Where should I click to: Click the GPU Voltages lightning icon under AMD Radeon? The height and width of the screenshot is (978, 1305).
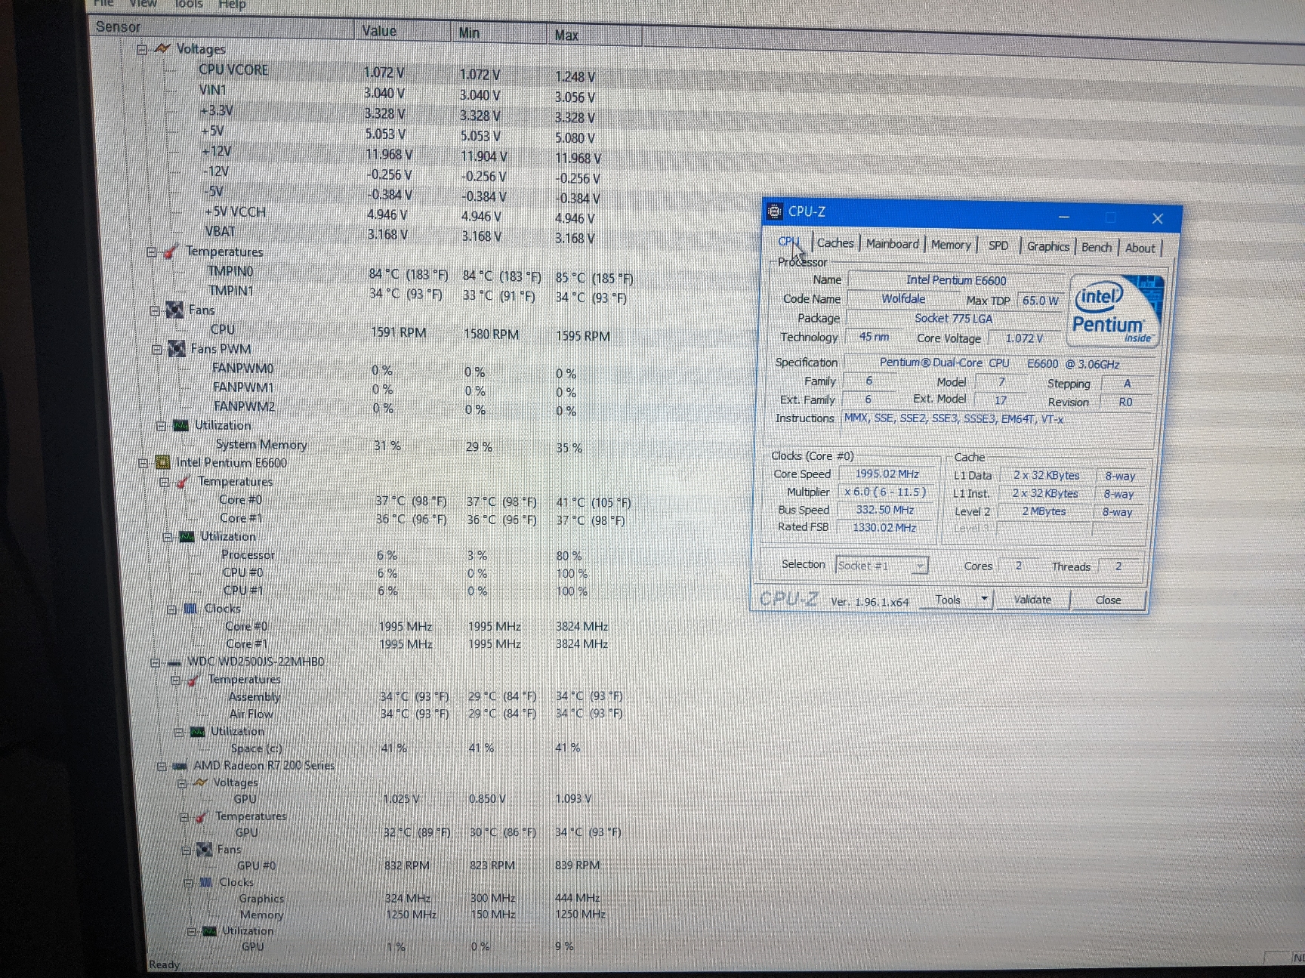(200, 782)
